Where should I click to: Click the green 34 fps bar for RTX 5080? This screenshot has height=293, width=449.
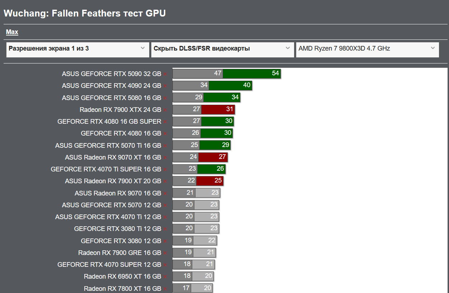coord(222,98)
